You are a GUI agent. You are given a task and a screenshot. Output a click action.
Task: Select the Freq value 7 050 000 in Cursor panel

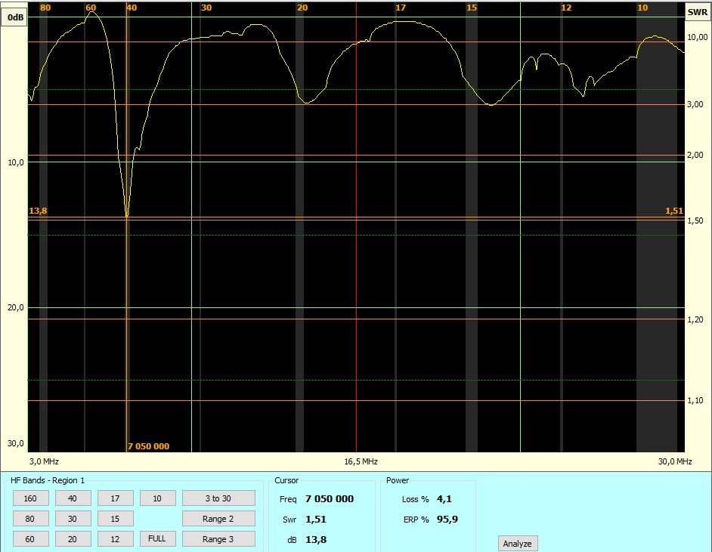point(330,499)
